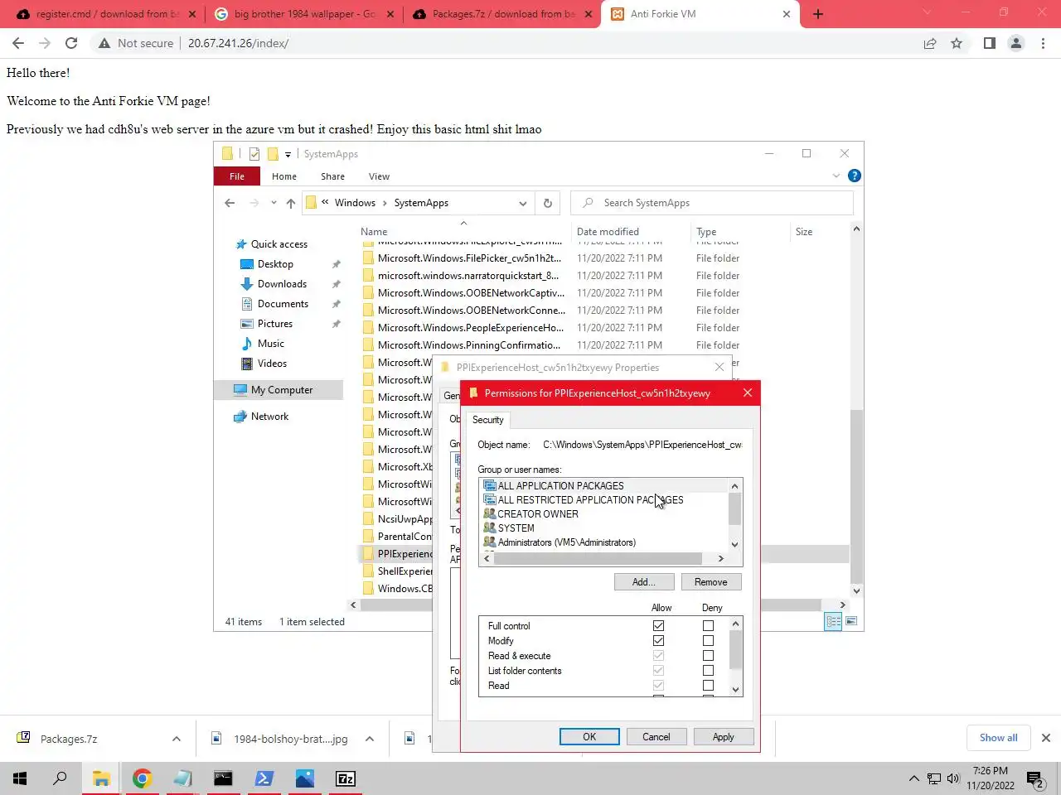The image size is (1061, 795).
Task: Open Explorer recent locations dropdown
Action: click(274, 203)
